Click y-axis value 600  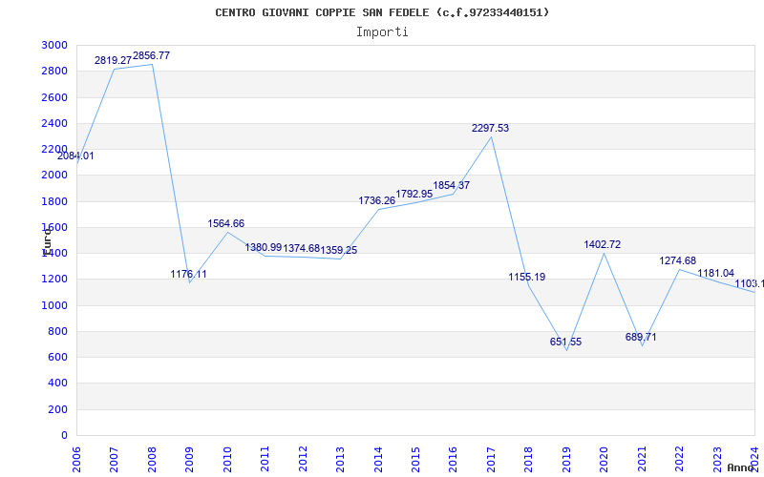pos(57,357)
